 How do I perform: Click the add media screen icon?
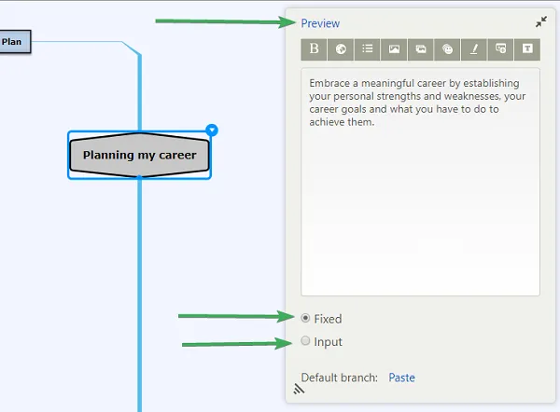point(500,49)
